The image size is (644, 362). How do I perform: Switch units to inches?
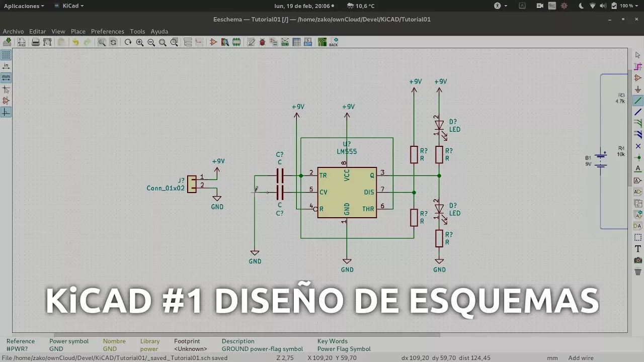pos(6,66)
